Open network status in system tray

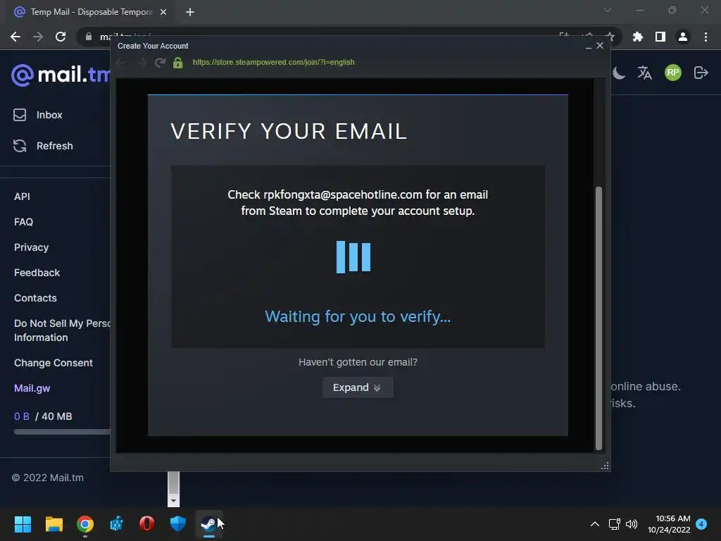point(614,524)
